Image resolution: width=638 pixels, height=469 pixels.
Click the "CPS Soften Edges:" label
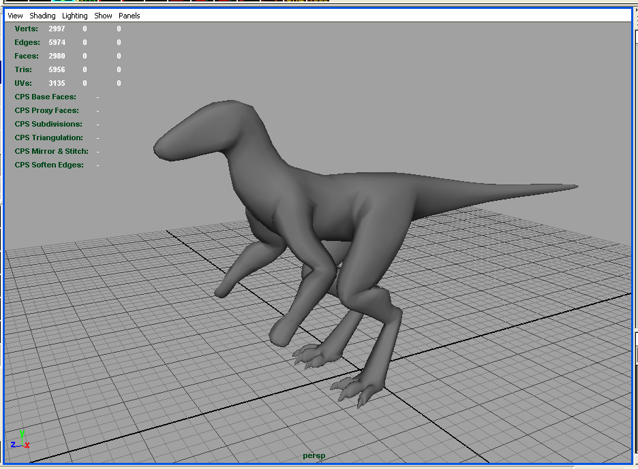click(49, 165)
